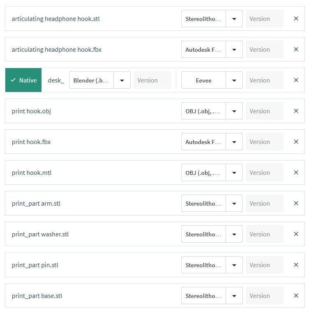Remove the articulating headphone hook.stl file
309x314 pixels.
point(296,19)
